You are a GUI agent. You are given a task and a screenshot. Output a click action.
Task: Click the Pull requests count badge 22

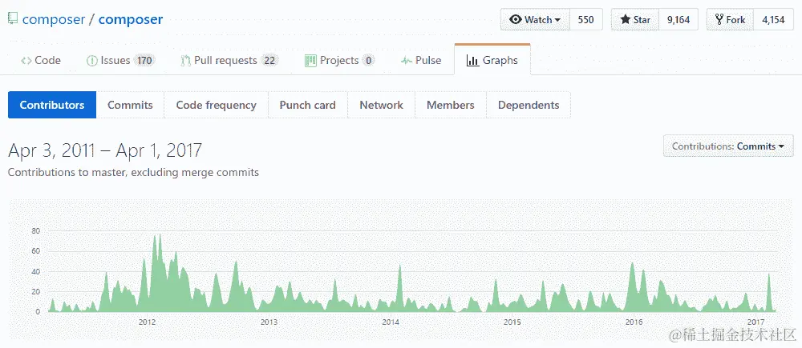tap(269, 61)
